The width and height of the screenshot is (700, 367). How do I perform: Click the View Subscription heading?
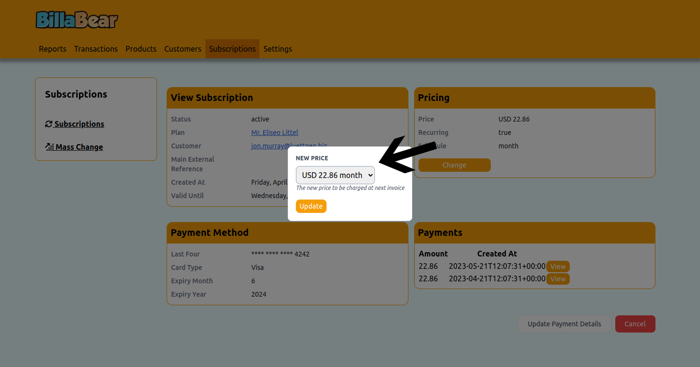pos(212,98)
